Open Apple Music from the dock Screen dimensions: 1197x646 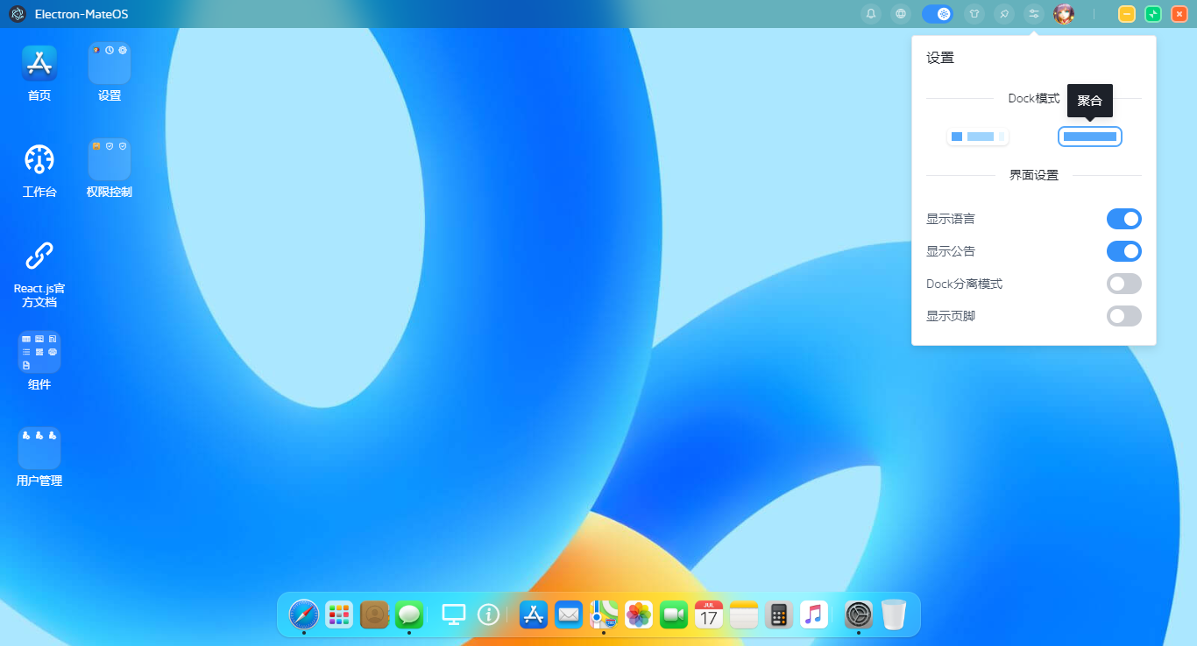pos(813,614)
